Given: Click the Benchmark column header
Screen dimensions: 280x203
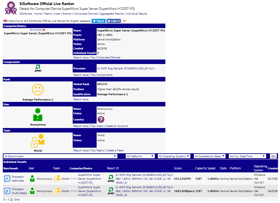Looking at the screenshot, I should click(11, 168).
